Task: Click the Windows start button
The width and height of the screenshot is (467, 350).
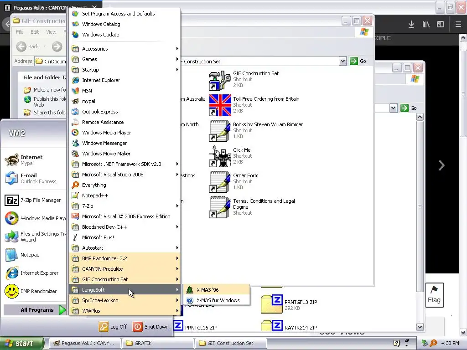Action: tap(21, 343)
